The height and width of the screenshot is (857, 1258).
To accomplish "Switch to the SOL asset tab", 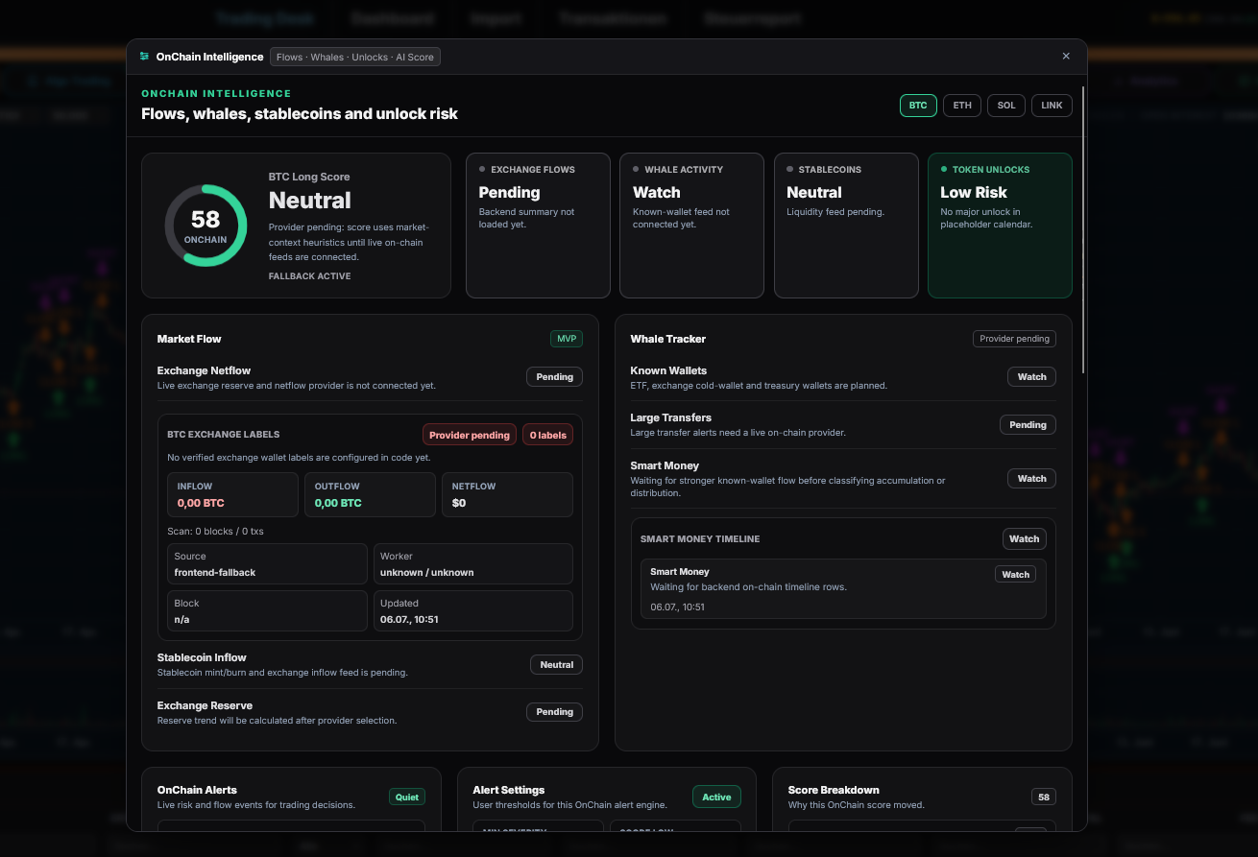I will coord(1006,106).
